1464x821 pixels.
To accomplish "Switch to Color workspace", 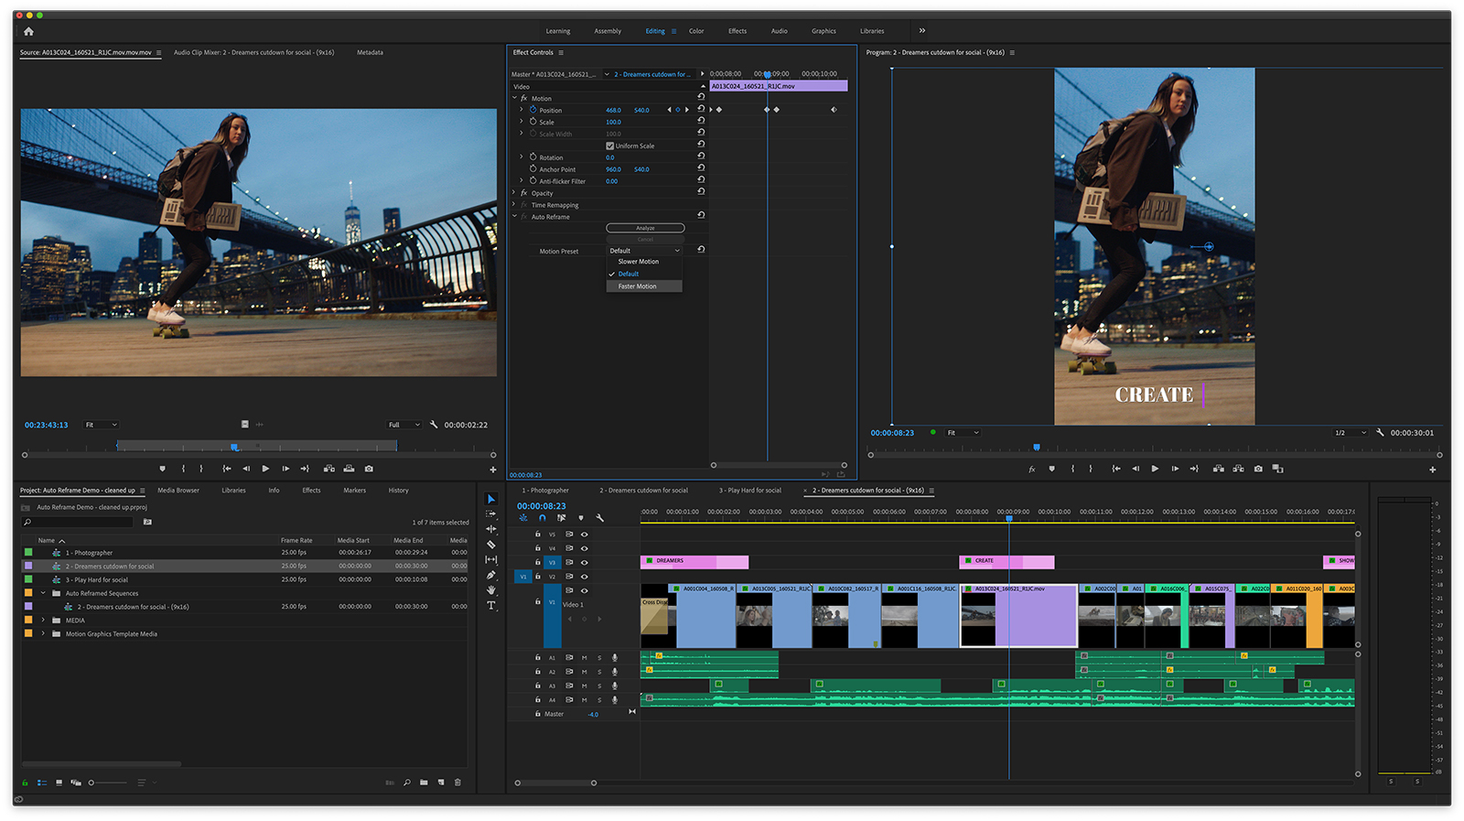I will (x=696, y=31).
